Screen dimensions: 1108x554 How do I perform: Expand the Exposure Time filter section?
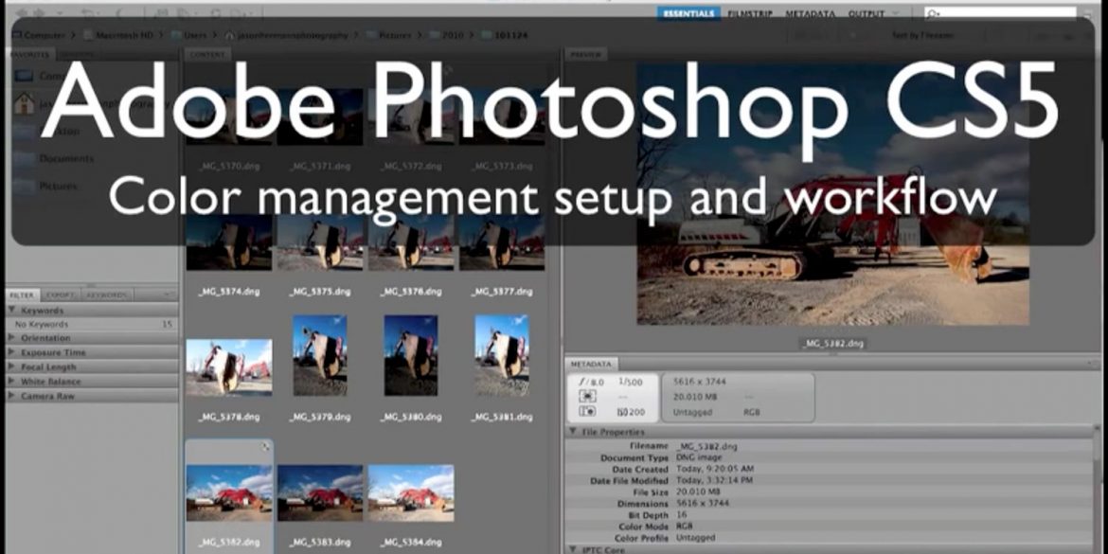(x=12, y=352)
